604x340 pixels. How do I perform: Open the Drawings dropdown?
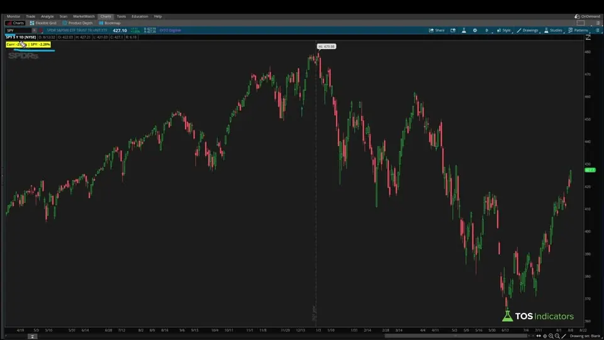click(527, 30)
